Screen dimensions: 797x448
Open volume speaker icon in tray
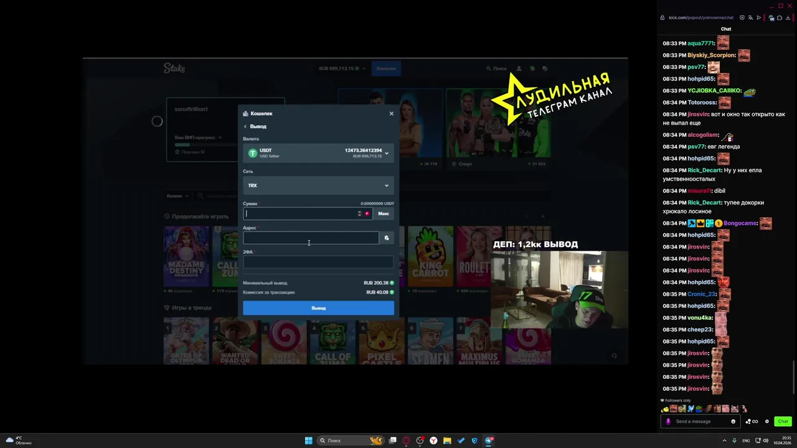point(765,441)
